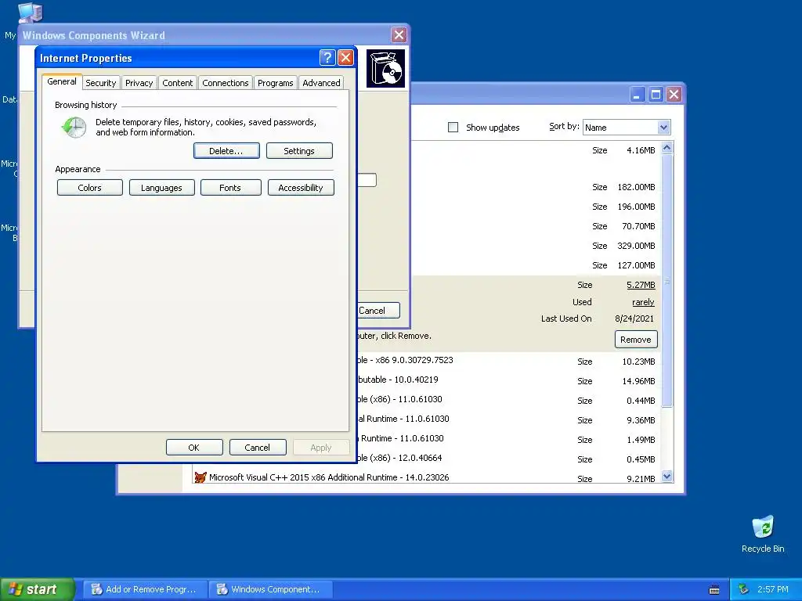
Task: Select the program row sized 182.00MB
Action: coord(536,187)
